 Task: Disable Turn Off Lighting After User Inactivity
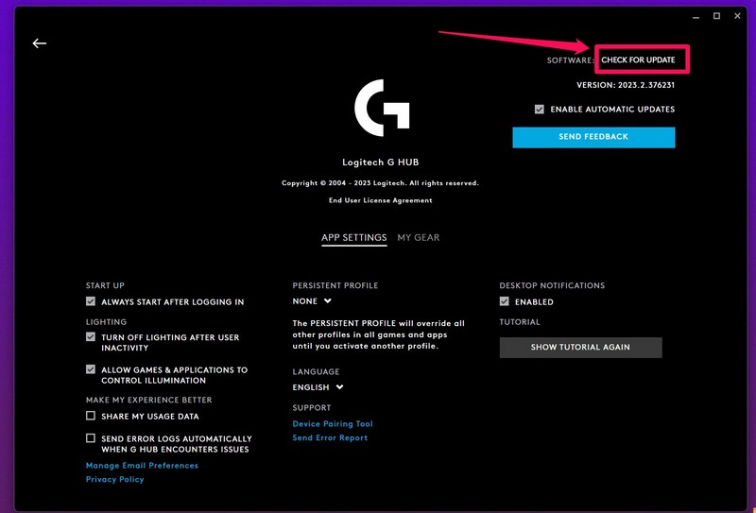[91, 337]
